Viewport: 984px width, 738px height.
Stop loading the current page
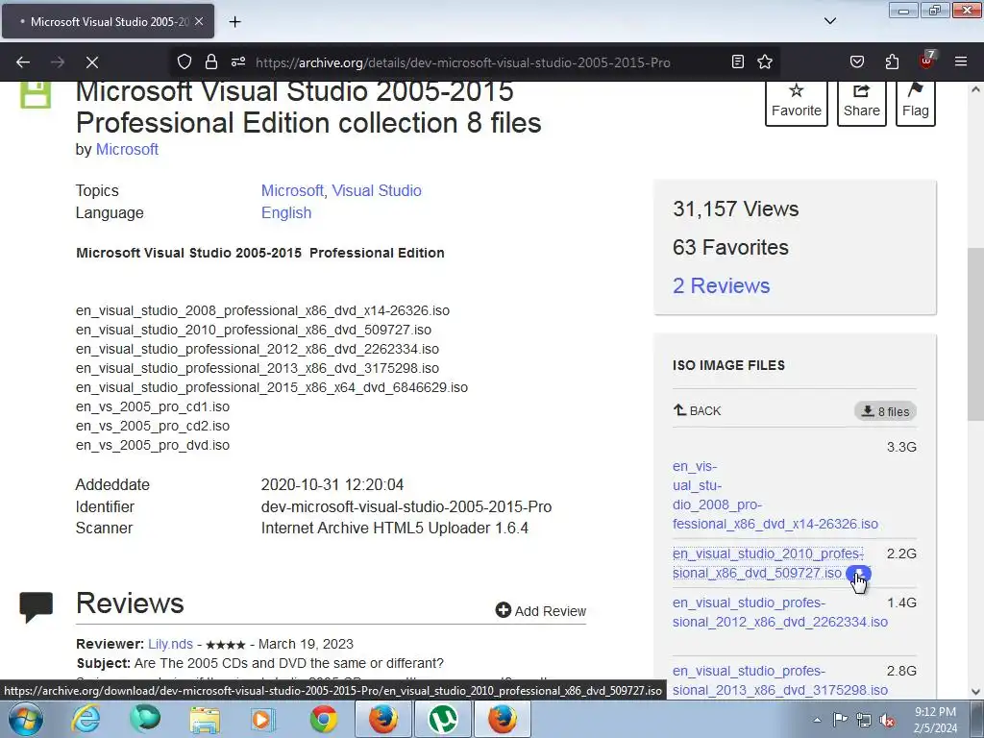click(92, 62)
